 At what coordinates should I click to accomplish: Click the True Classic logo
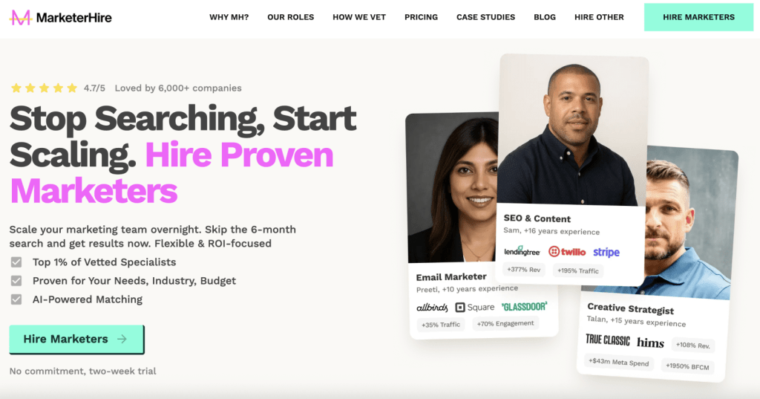click(608, 340)
